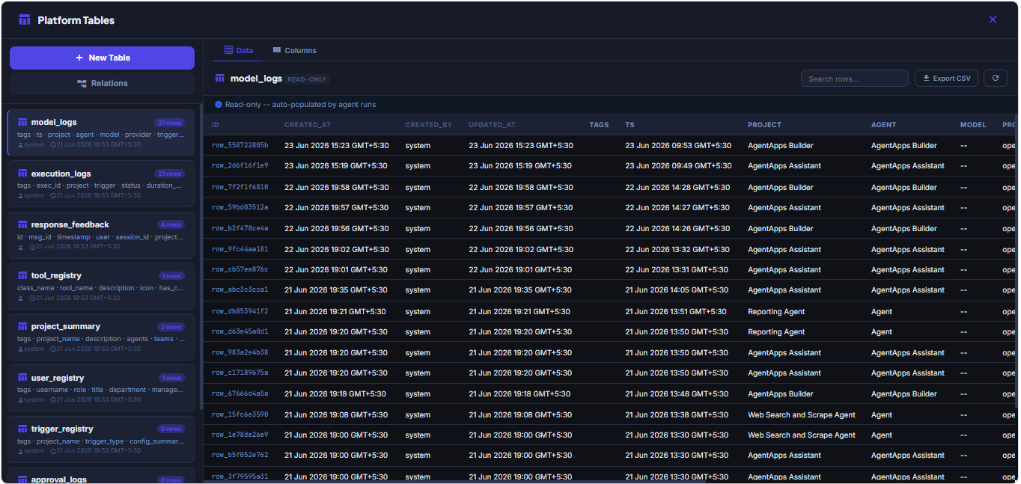Click row ID row_2d6f16f1e9
The image size is (1021, 484).
point(240,165)
